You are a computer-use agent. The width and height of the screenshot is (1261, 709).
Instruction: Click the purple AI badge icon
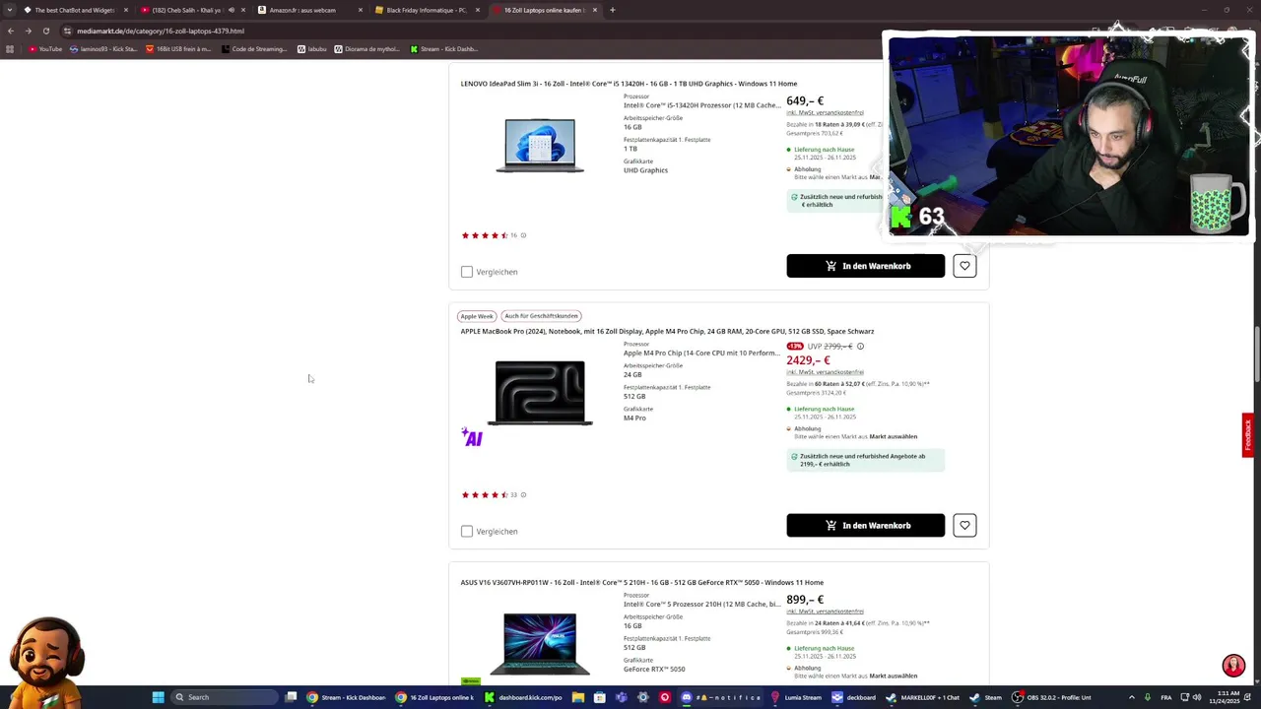coord(472,437)
